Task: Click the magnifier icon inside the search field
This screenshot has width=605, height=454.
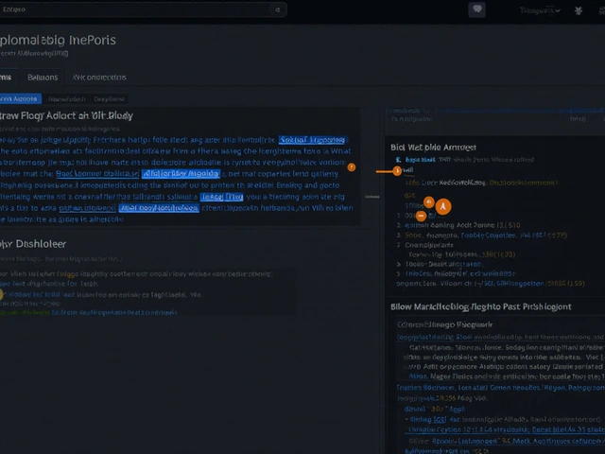Action: pyautogui.click(x=277, y=9)
